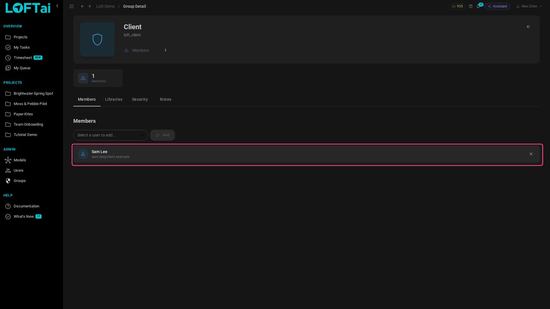Open the Security tab
Image resolution: width=550 pixels, height=309 pixels.
pyautogui.click(x=140, y=100)
